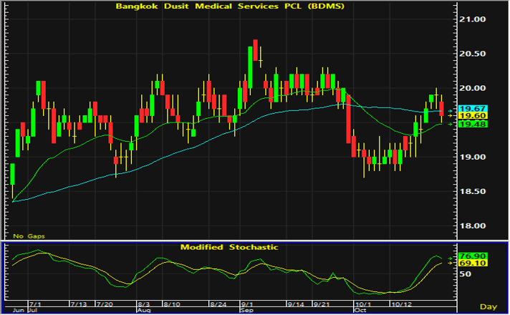Click the 19.00 price axis label

[x=472, y=157]
